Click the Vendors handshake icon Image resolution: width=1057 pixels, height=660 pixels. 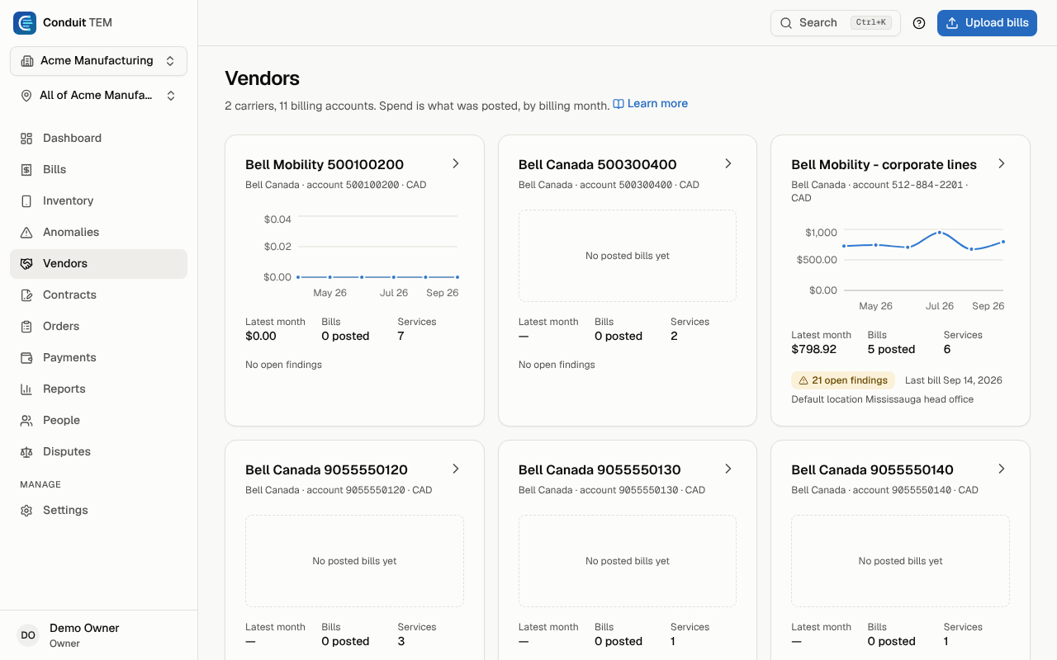tap(26, 264)
